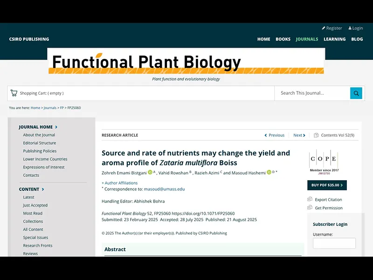Go to the Next article
Image resolution: width=373 pixels, height=280 pixels.
299,135
